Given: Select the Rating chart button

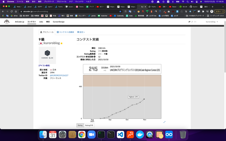Looking at the screenshot, I should pyautogui.click(x=80, y=125).
